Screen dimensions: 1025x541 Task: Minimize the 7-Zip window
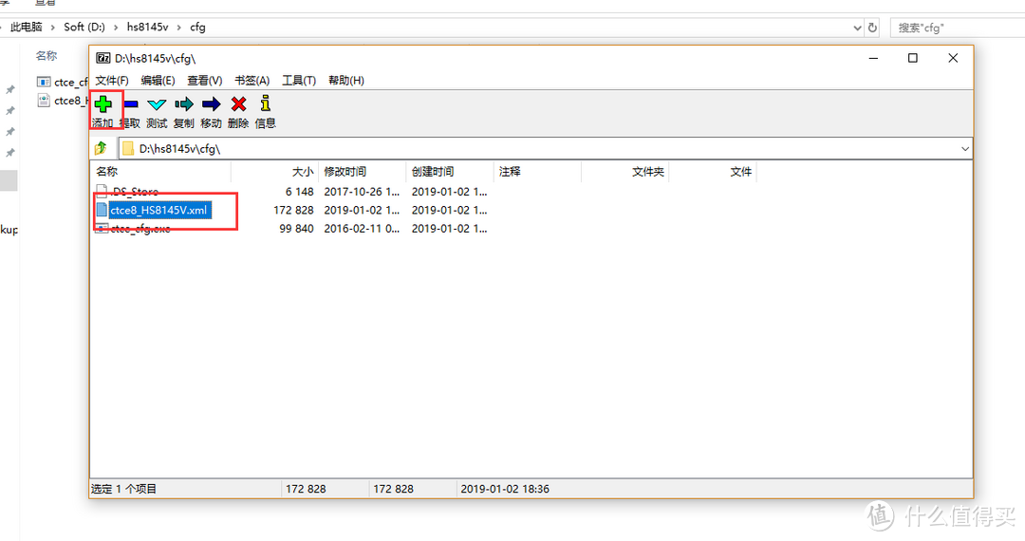pos(873,58)
